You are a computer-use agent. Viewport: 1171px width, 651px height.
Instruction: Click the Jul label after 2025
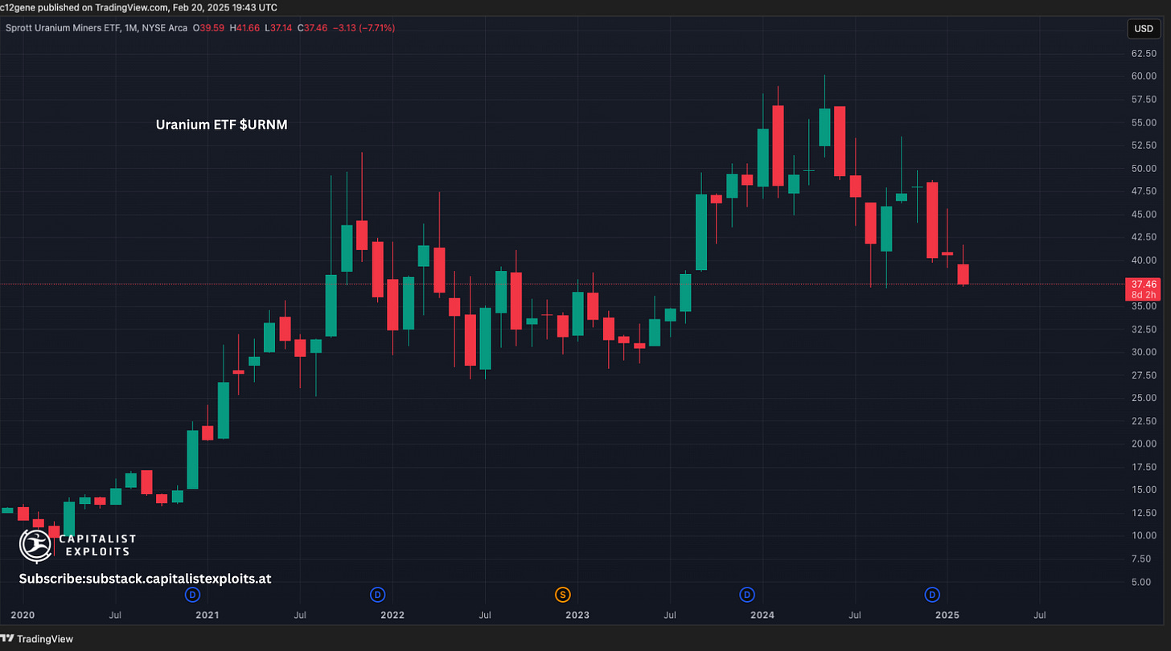click(1039, 616)
